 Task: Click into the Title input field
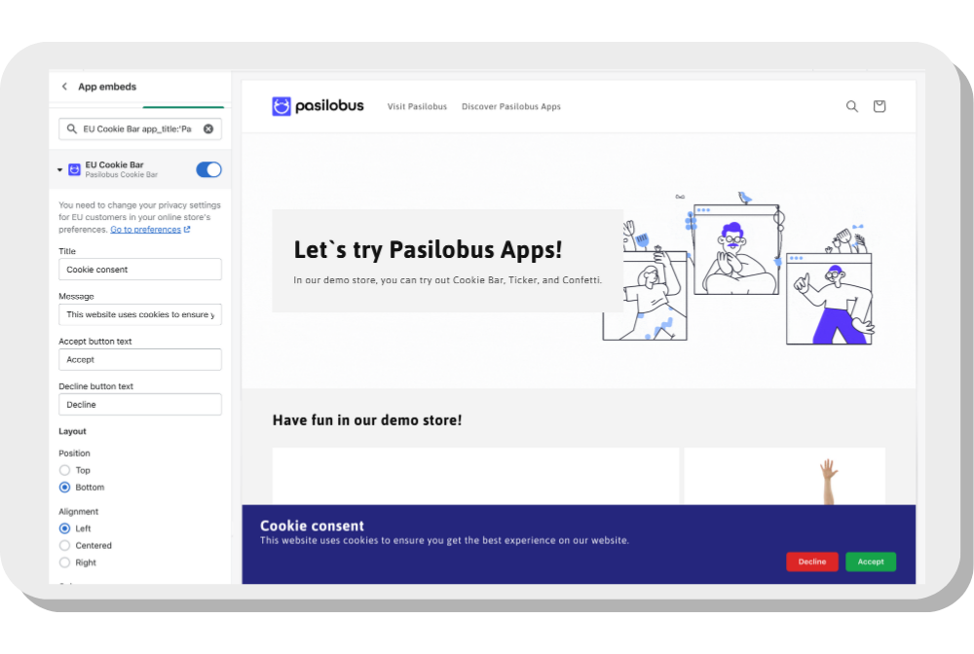pyautogui.click(x=140, y=270)
